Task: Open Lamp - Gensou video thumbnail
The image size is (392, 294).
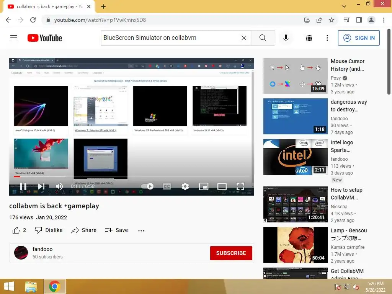Action: click(295, 245)
